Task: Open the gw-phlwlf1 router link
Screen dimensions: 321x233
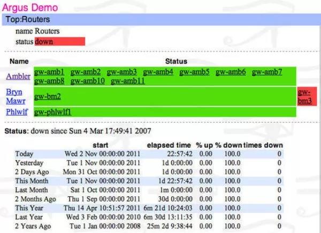Action: coord(52,112)
